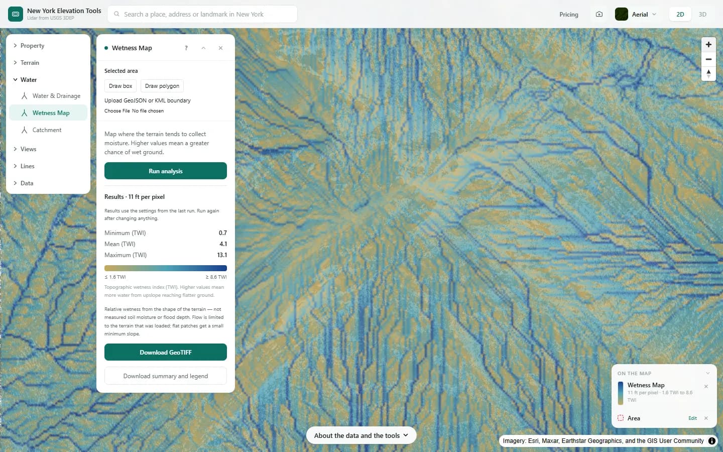Image resolution: width=723 pixels, height=452 pixels.
Task: Switch to 2D view
Action: point(680,14)
